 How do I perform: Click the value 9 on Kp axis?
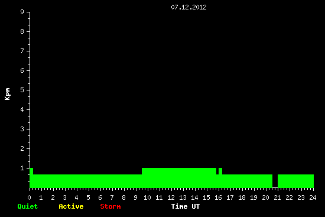click(x=22, y=12)
